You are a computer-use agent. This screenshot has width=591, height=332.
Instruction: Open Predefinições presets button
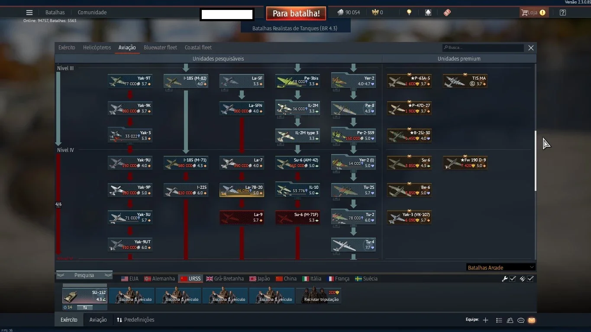tap(136, 320)
